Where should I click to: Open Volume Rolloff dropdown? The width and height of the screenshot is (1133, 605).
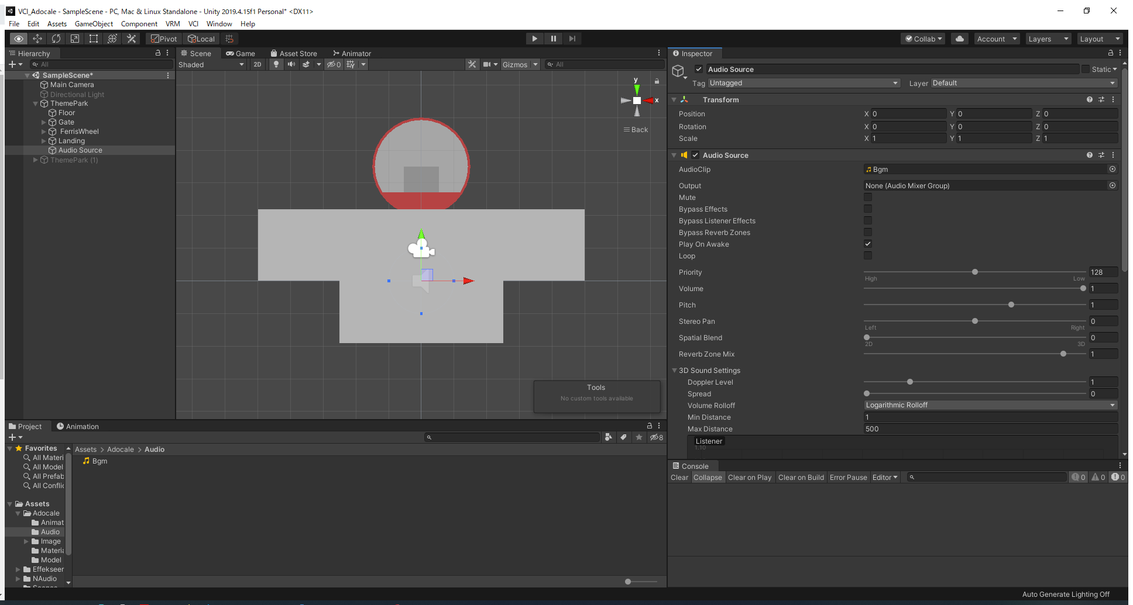tap(991, 405)
